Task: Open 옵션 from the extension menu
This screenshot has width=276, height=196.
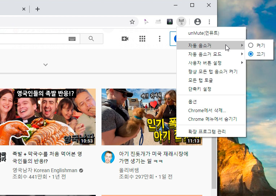Action: 211,102
